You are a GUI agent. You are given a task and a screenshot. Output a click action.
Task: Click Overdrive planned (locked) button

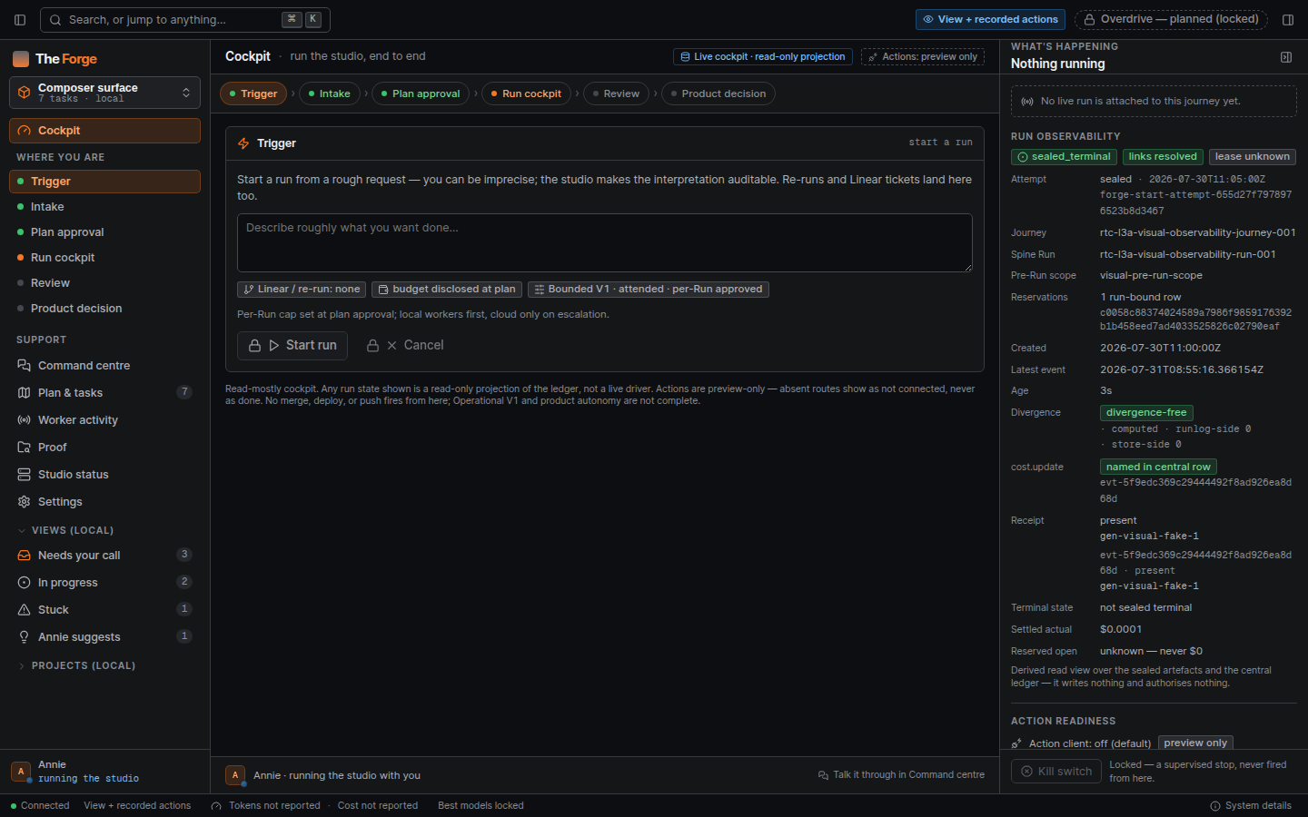pyautogui.click(x=1171, y=19)
